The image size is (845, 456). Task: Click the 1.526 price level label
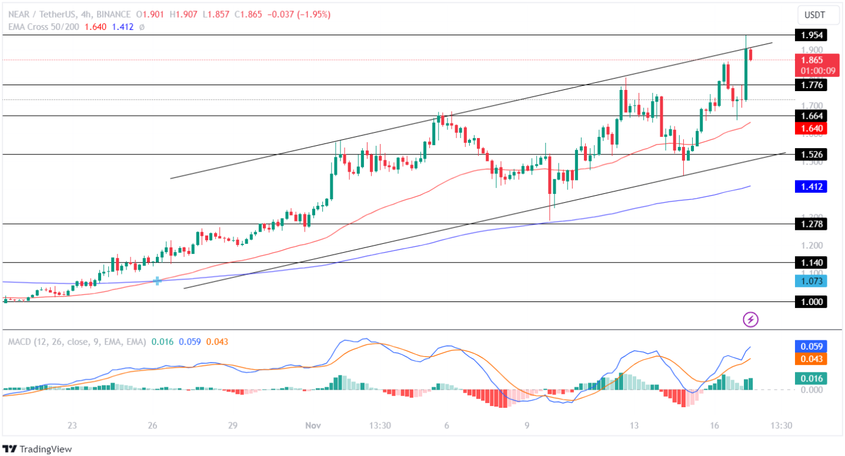(810, 155)
